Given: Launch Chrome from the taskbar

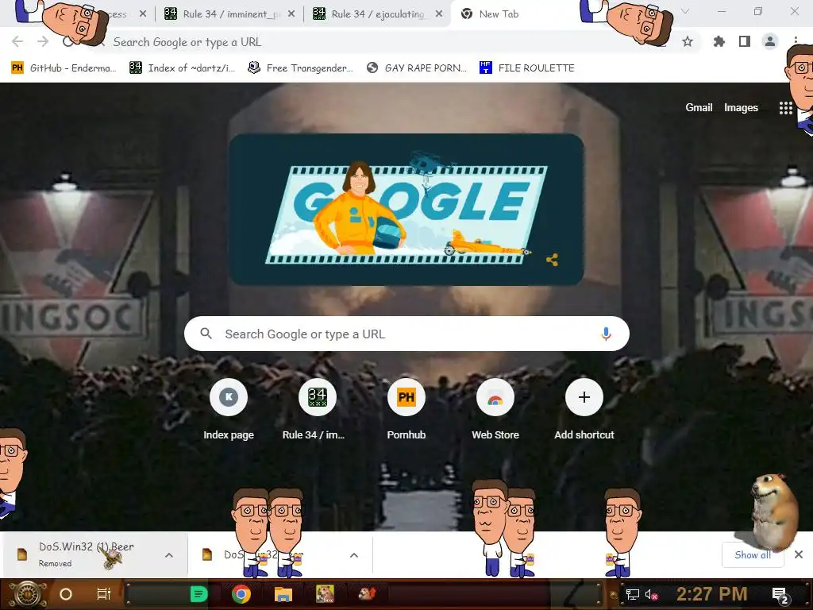Looking at the screenshot, I should [x=241, y=594].
